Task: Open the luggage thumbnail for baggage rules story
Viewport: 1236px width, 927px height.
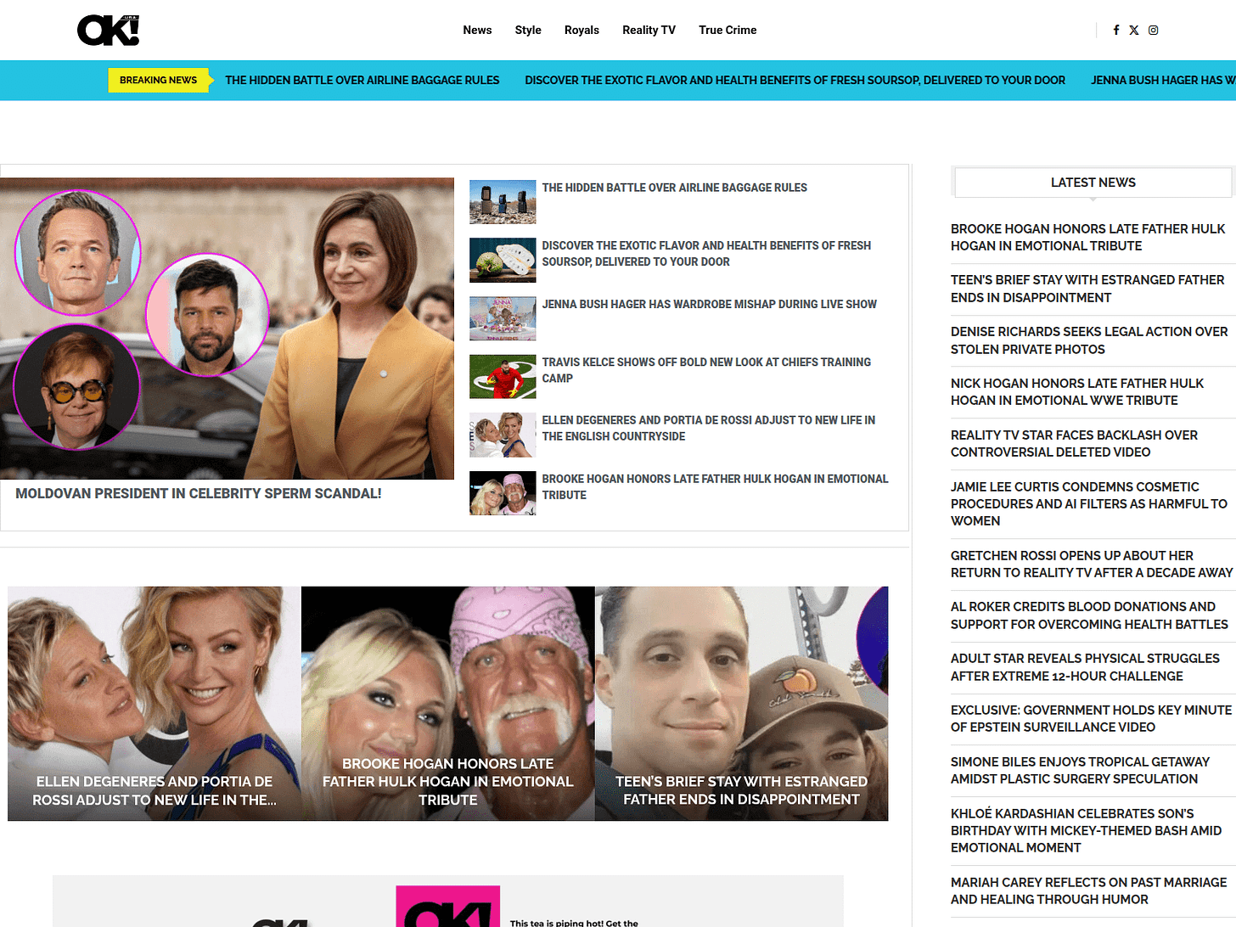Action: [x=503, y=202]
